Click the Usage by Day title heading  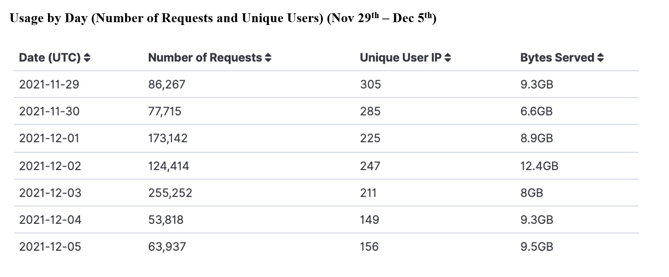[x=223, y=18]
